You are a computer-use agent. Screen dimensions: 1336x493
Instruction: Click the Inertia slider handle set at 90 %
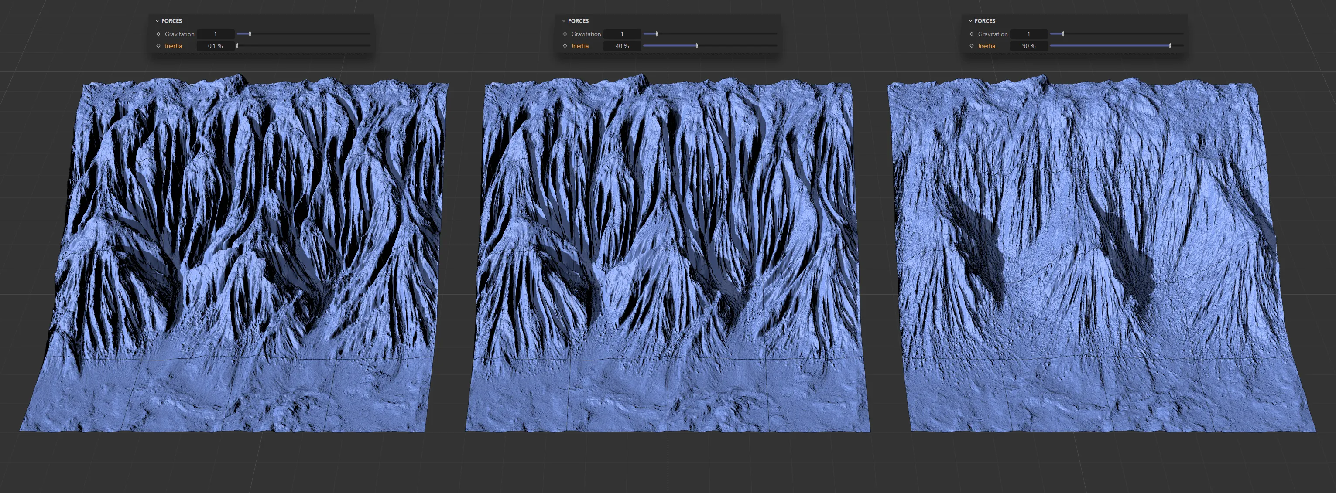click(1170, 46)
